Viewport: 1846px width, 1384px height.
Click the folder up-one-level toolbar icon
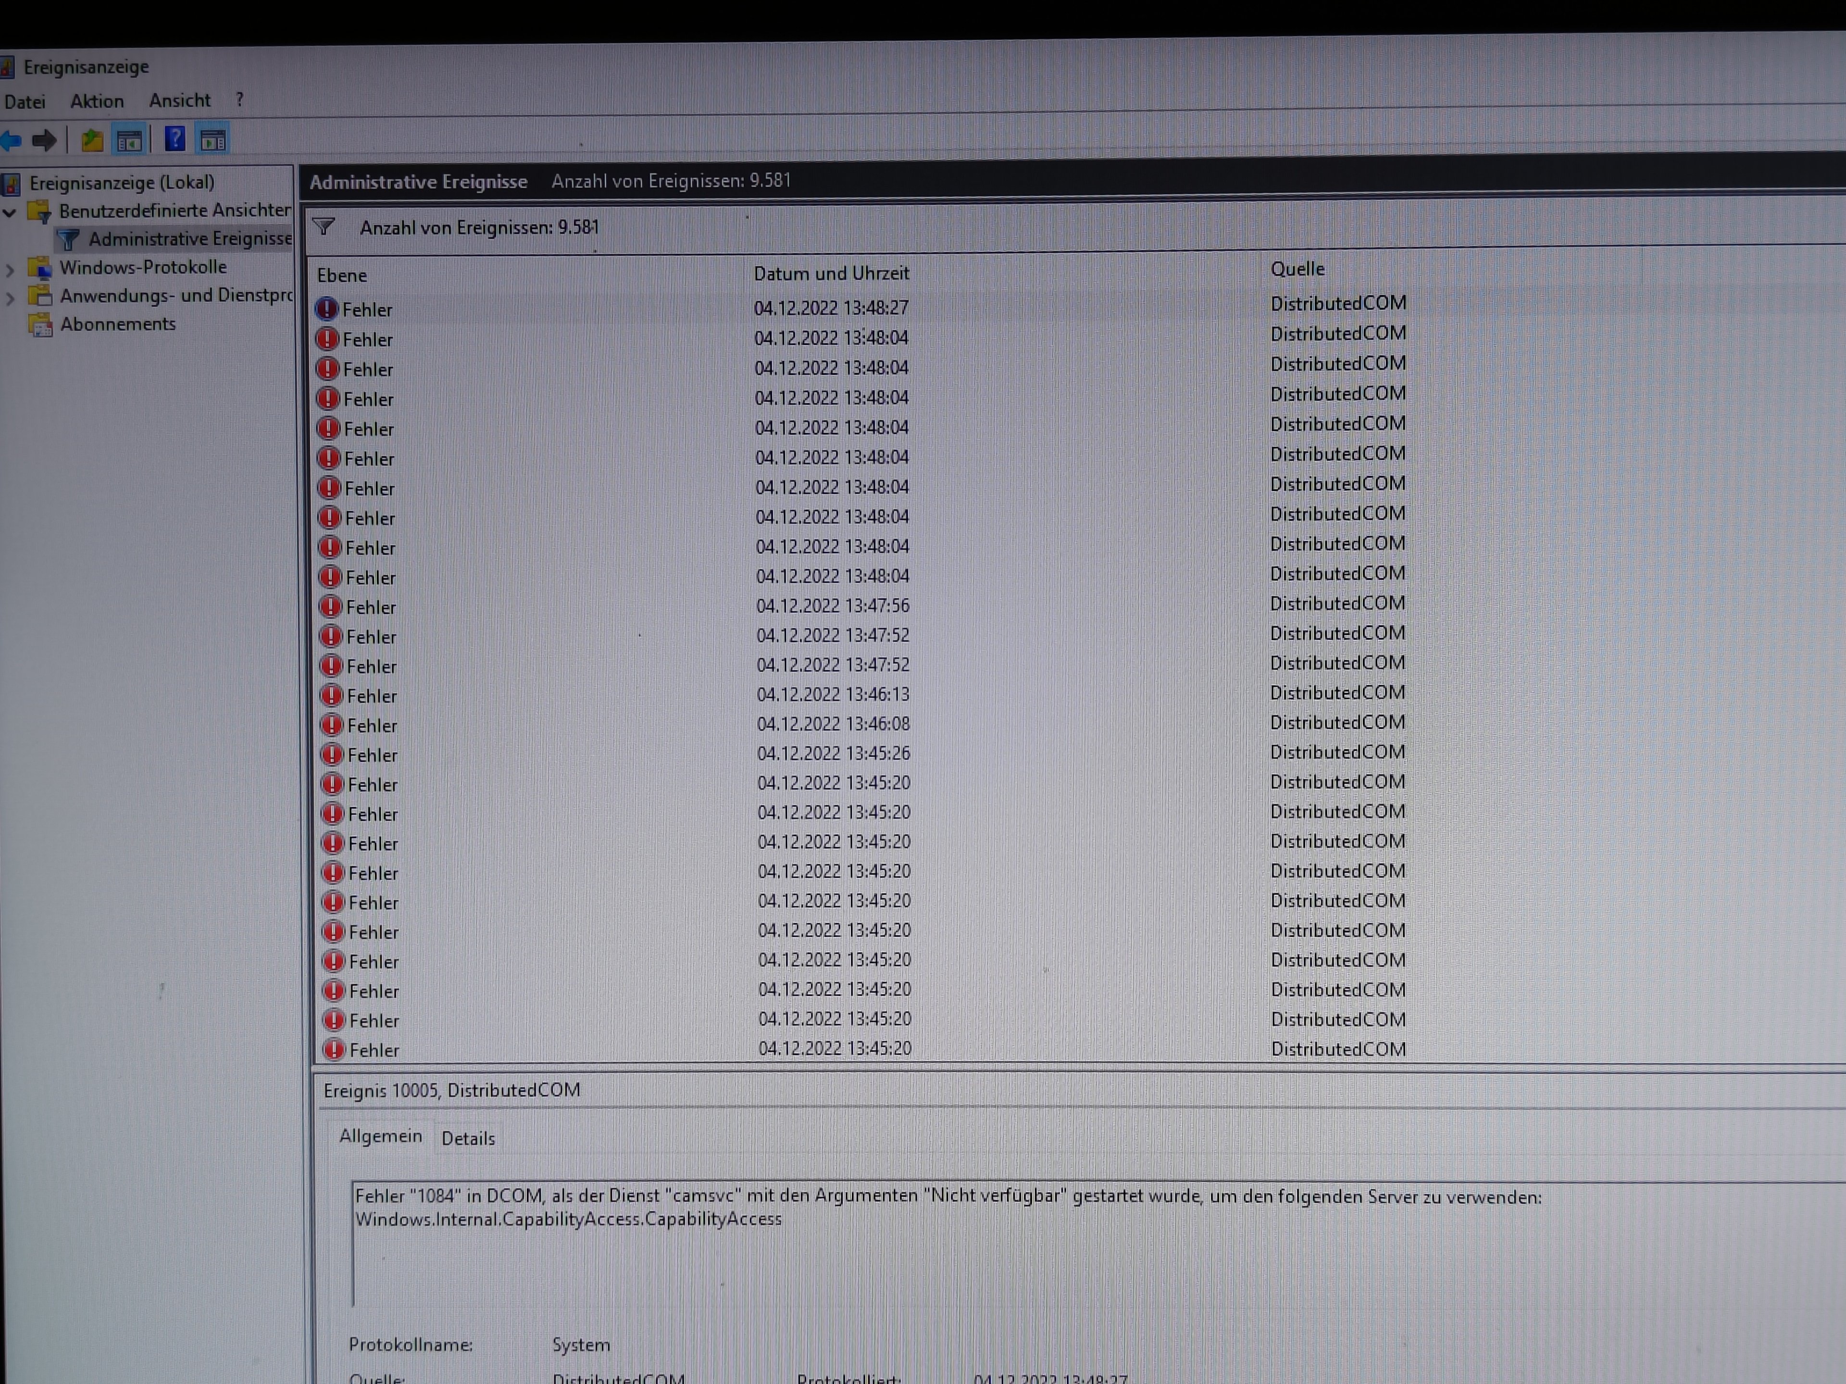point(91,140)
